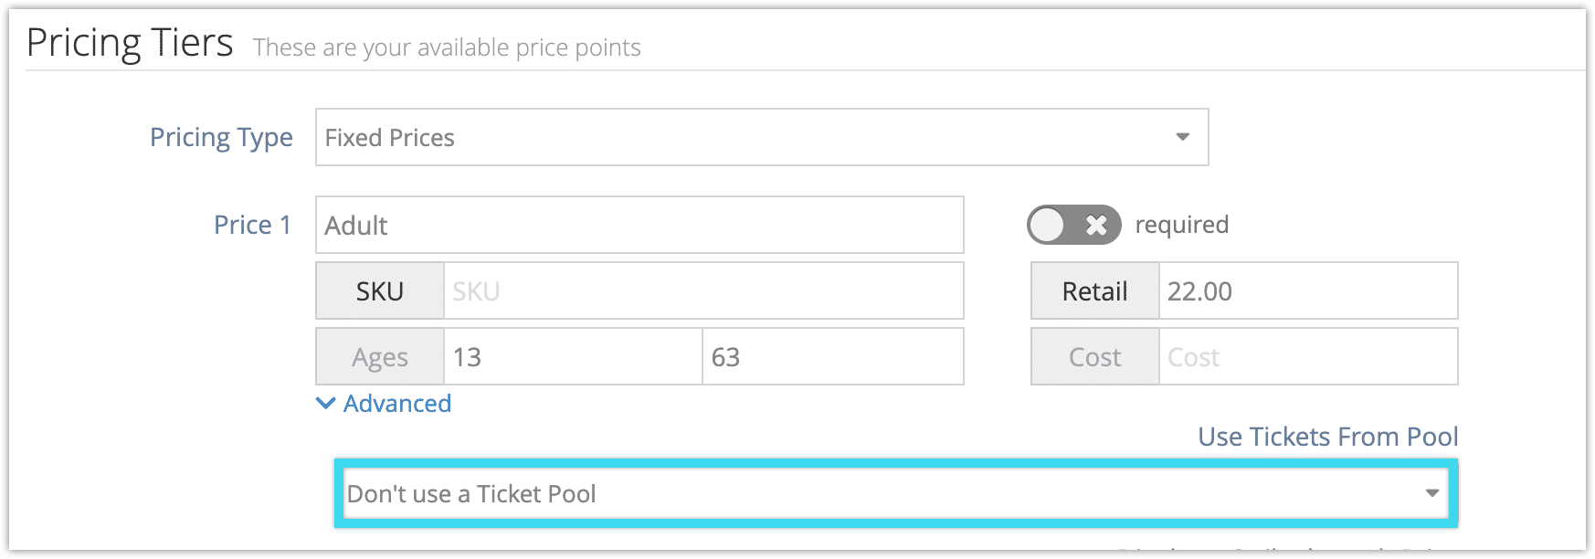1595x559 pixels.
Task: Click the Ticket Pool dropdown caret
Action: 1431,493
